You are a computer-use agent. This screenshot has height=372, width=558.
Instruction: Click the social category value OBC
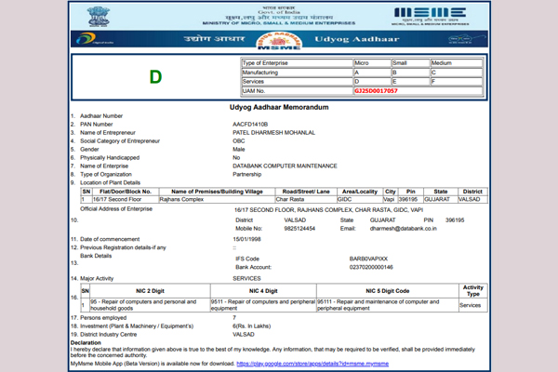(239, 141)
